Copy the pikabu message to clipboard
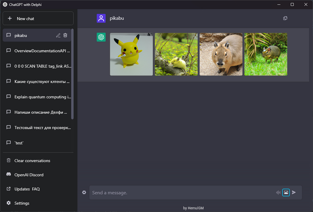The width and height of the screenshot is (313, 212). coord(285,18)
